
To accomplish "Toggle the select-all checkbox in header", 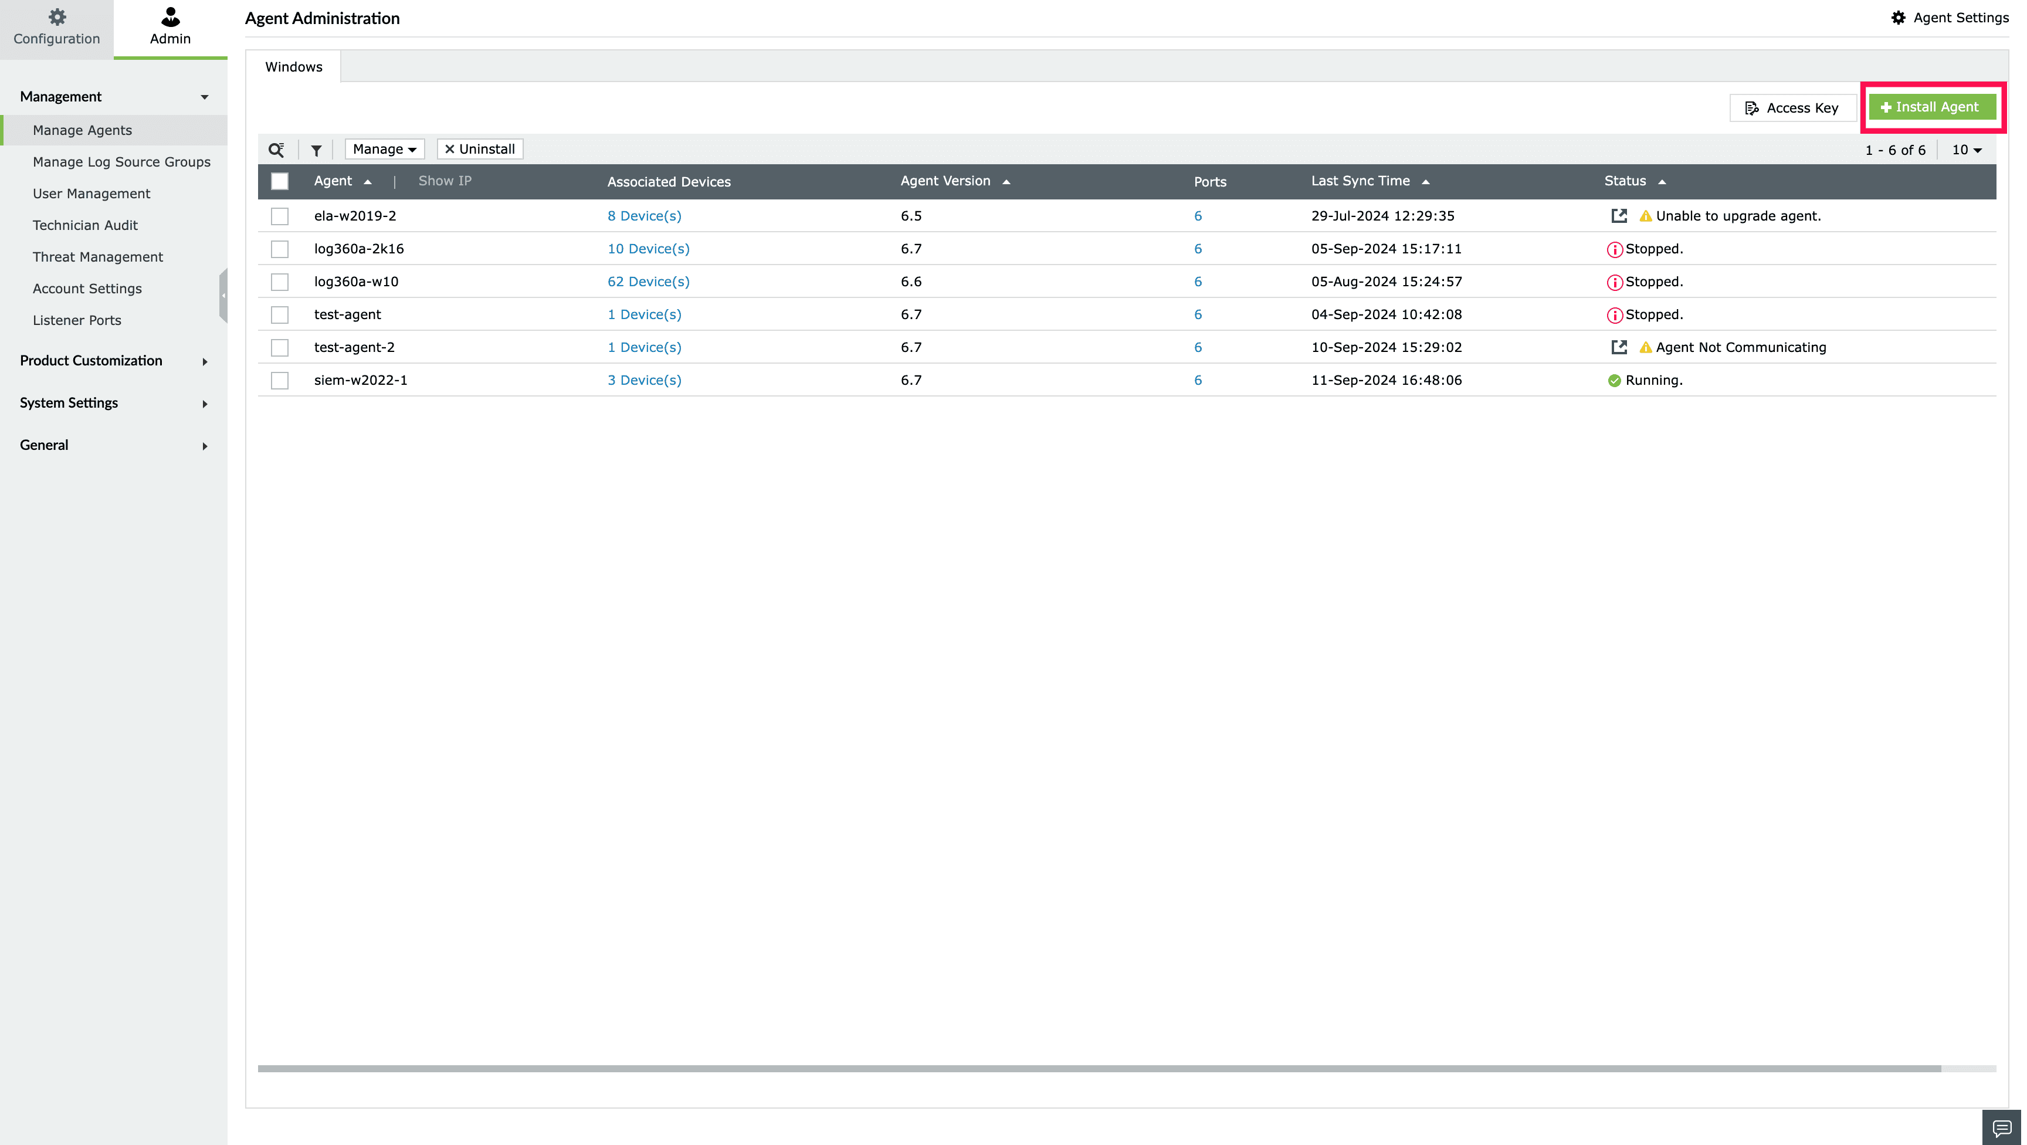I will (279, 181).
